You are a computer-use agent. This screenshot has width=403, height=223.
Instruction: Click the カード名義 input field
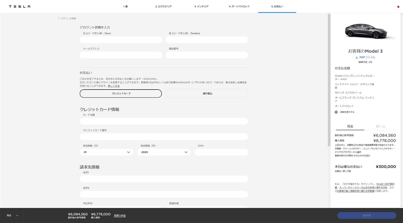[x=164, y=121]
